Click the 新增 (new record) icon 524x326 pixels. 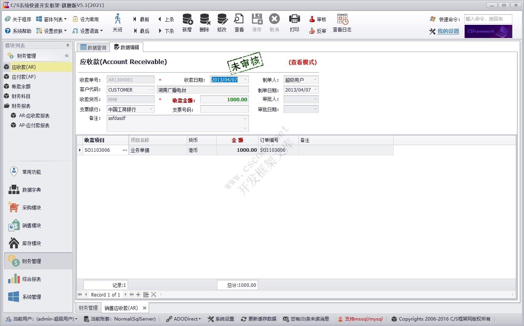187,23
